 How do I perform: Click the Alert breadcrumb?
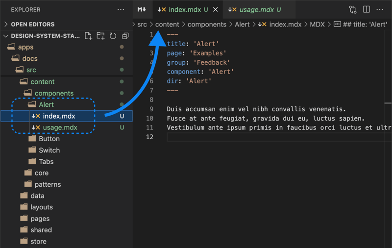(242, 25)
